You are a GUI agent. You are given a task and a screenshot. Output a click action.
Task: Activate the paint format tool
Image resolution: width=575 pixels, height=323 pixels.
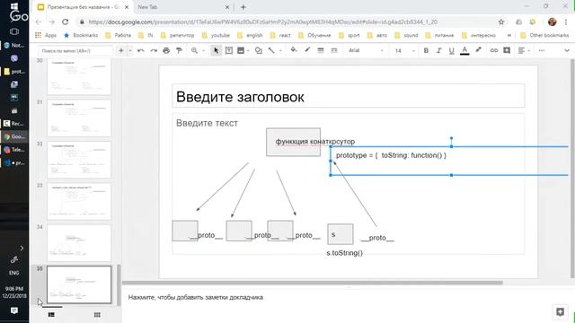[179, 50]
